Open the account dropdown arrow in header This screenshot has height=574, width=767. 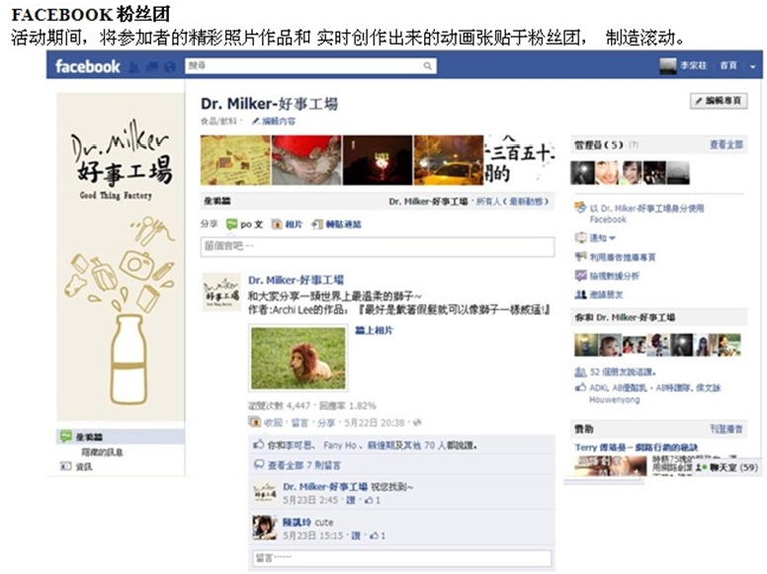point(753,66)
